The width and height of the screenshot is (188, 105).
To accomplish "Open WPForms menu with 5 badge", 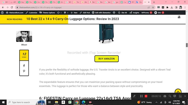I will point(147,13).
